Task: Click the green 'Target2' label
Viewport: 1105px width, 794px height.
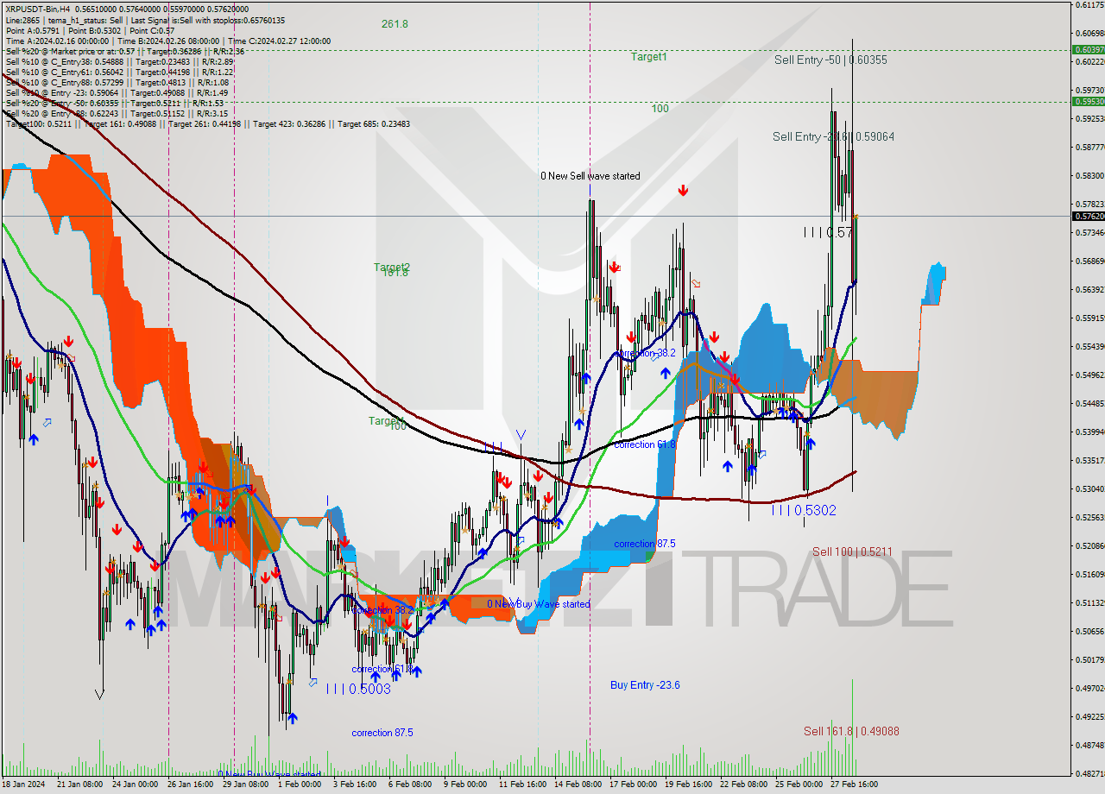Action: (392, 267)
